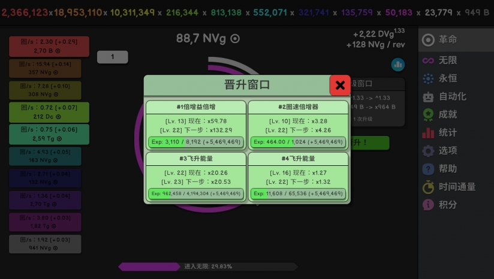Click the #3飞升能量 promotion card
Viewport: 494px width, 279px height.
pyautogui.click(x=196, y=177)
